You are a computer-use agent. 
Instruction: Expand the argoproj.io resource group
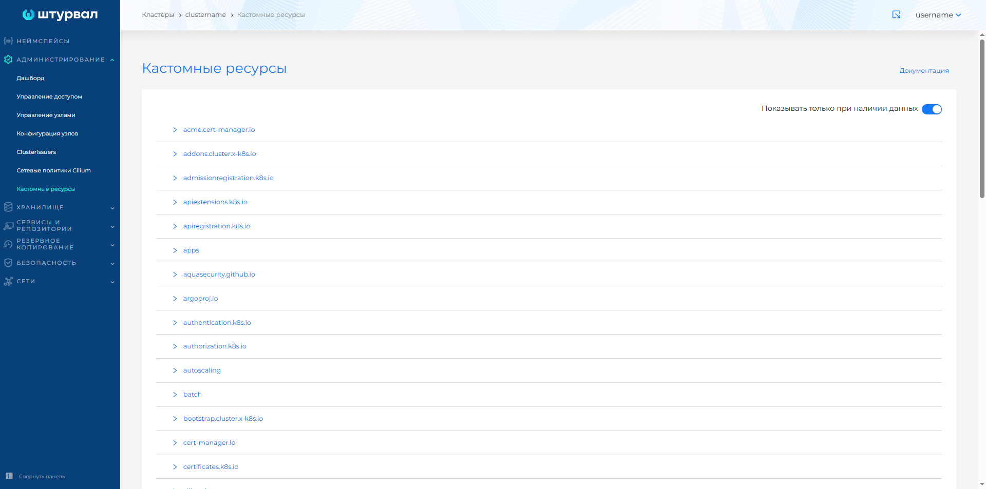tap(175, 299)
